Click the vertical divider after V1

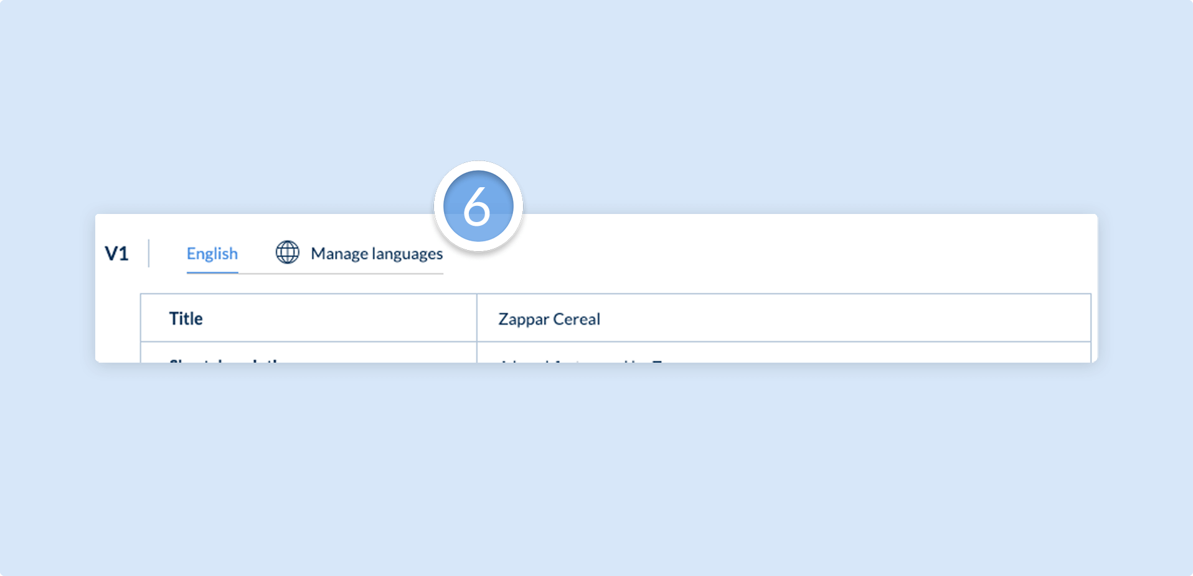click(x=149, y=253)
